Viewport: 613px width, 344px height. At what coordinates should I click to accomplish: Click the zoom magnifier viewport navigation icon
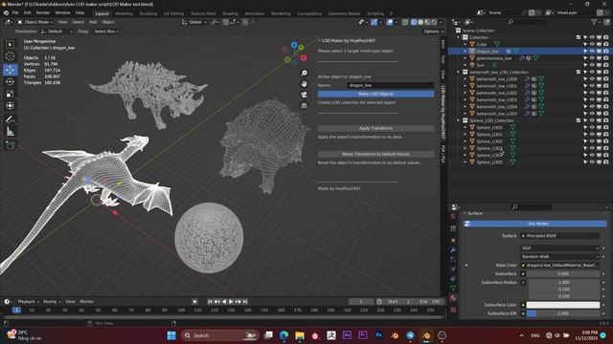[x=305, y=74]
